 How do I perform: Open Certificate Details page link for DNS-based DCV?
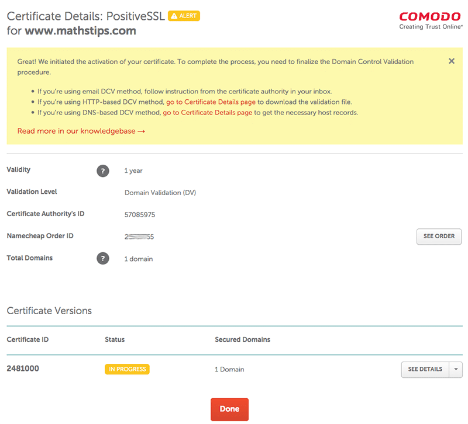tap(208, 113)
